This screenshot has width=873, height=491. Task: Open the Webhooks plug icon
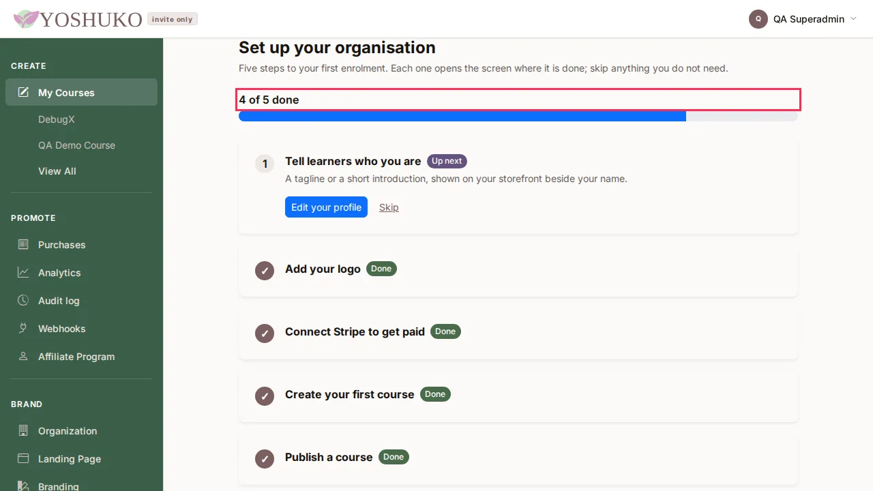[x=23, y=328]
